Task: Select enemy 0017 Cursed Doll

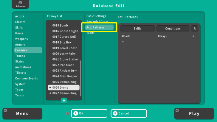Action: [x=64, y=37]
